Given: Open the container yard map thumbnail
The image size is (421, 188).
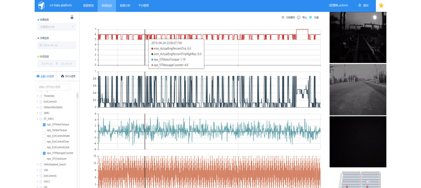Looking at the screenshot, I should 360,180.
